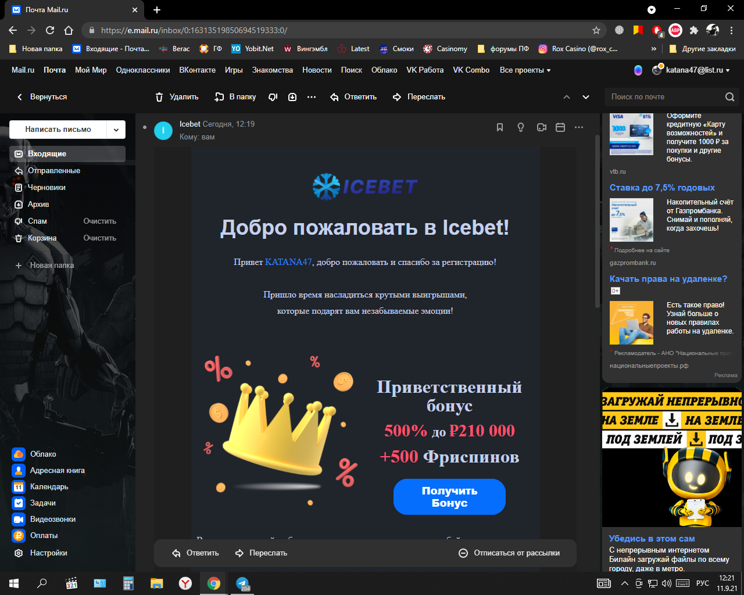This screenshot has width=744, height=595.
Task: Open the compose options arrow next to Написать письмо
Action: click(x=116, y=130)
